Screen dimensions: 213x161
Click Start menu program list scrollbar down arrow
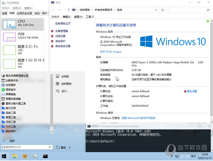[x=51, y=132]
